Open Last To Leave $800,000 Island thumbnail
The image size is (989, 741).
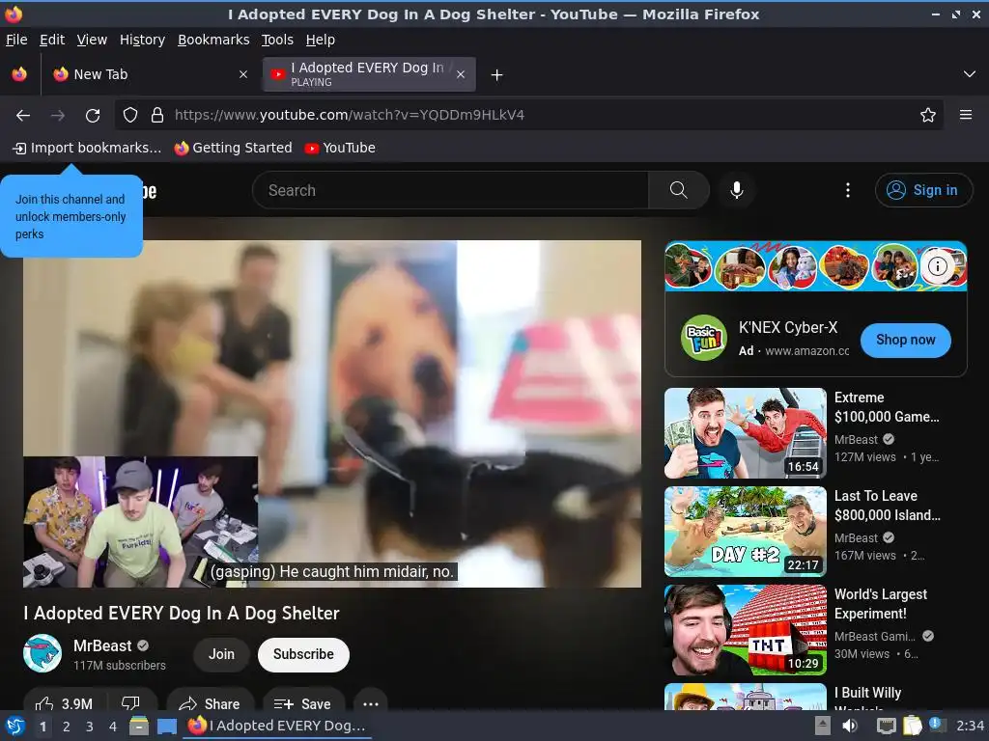click(745, 532)
